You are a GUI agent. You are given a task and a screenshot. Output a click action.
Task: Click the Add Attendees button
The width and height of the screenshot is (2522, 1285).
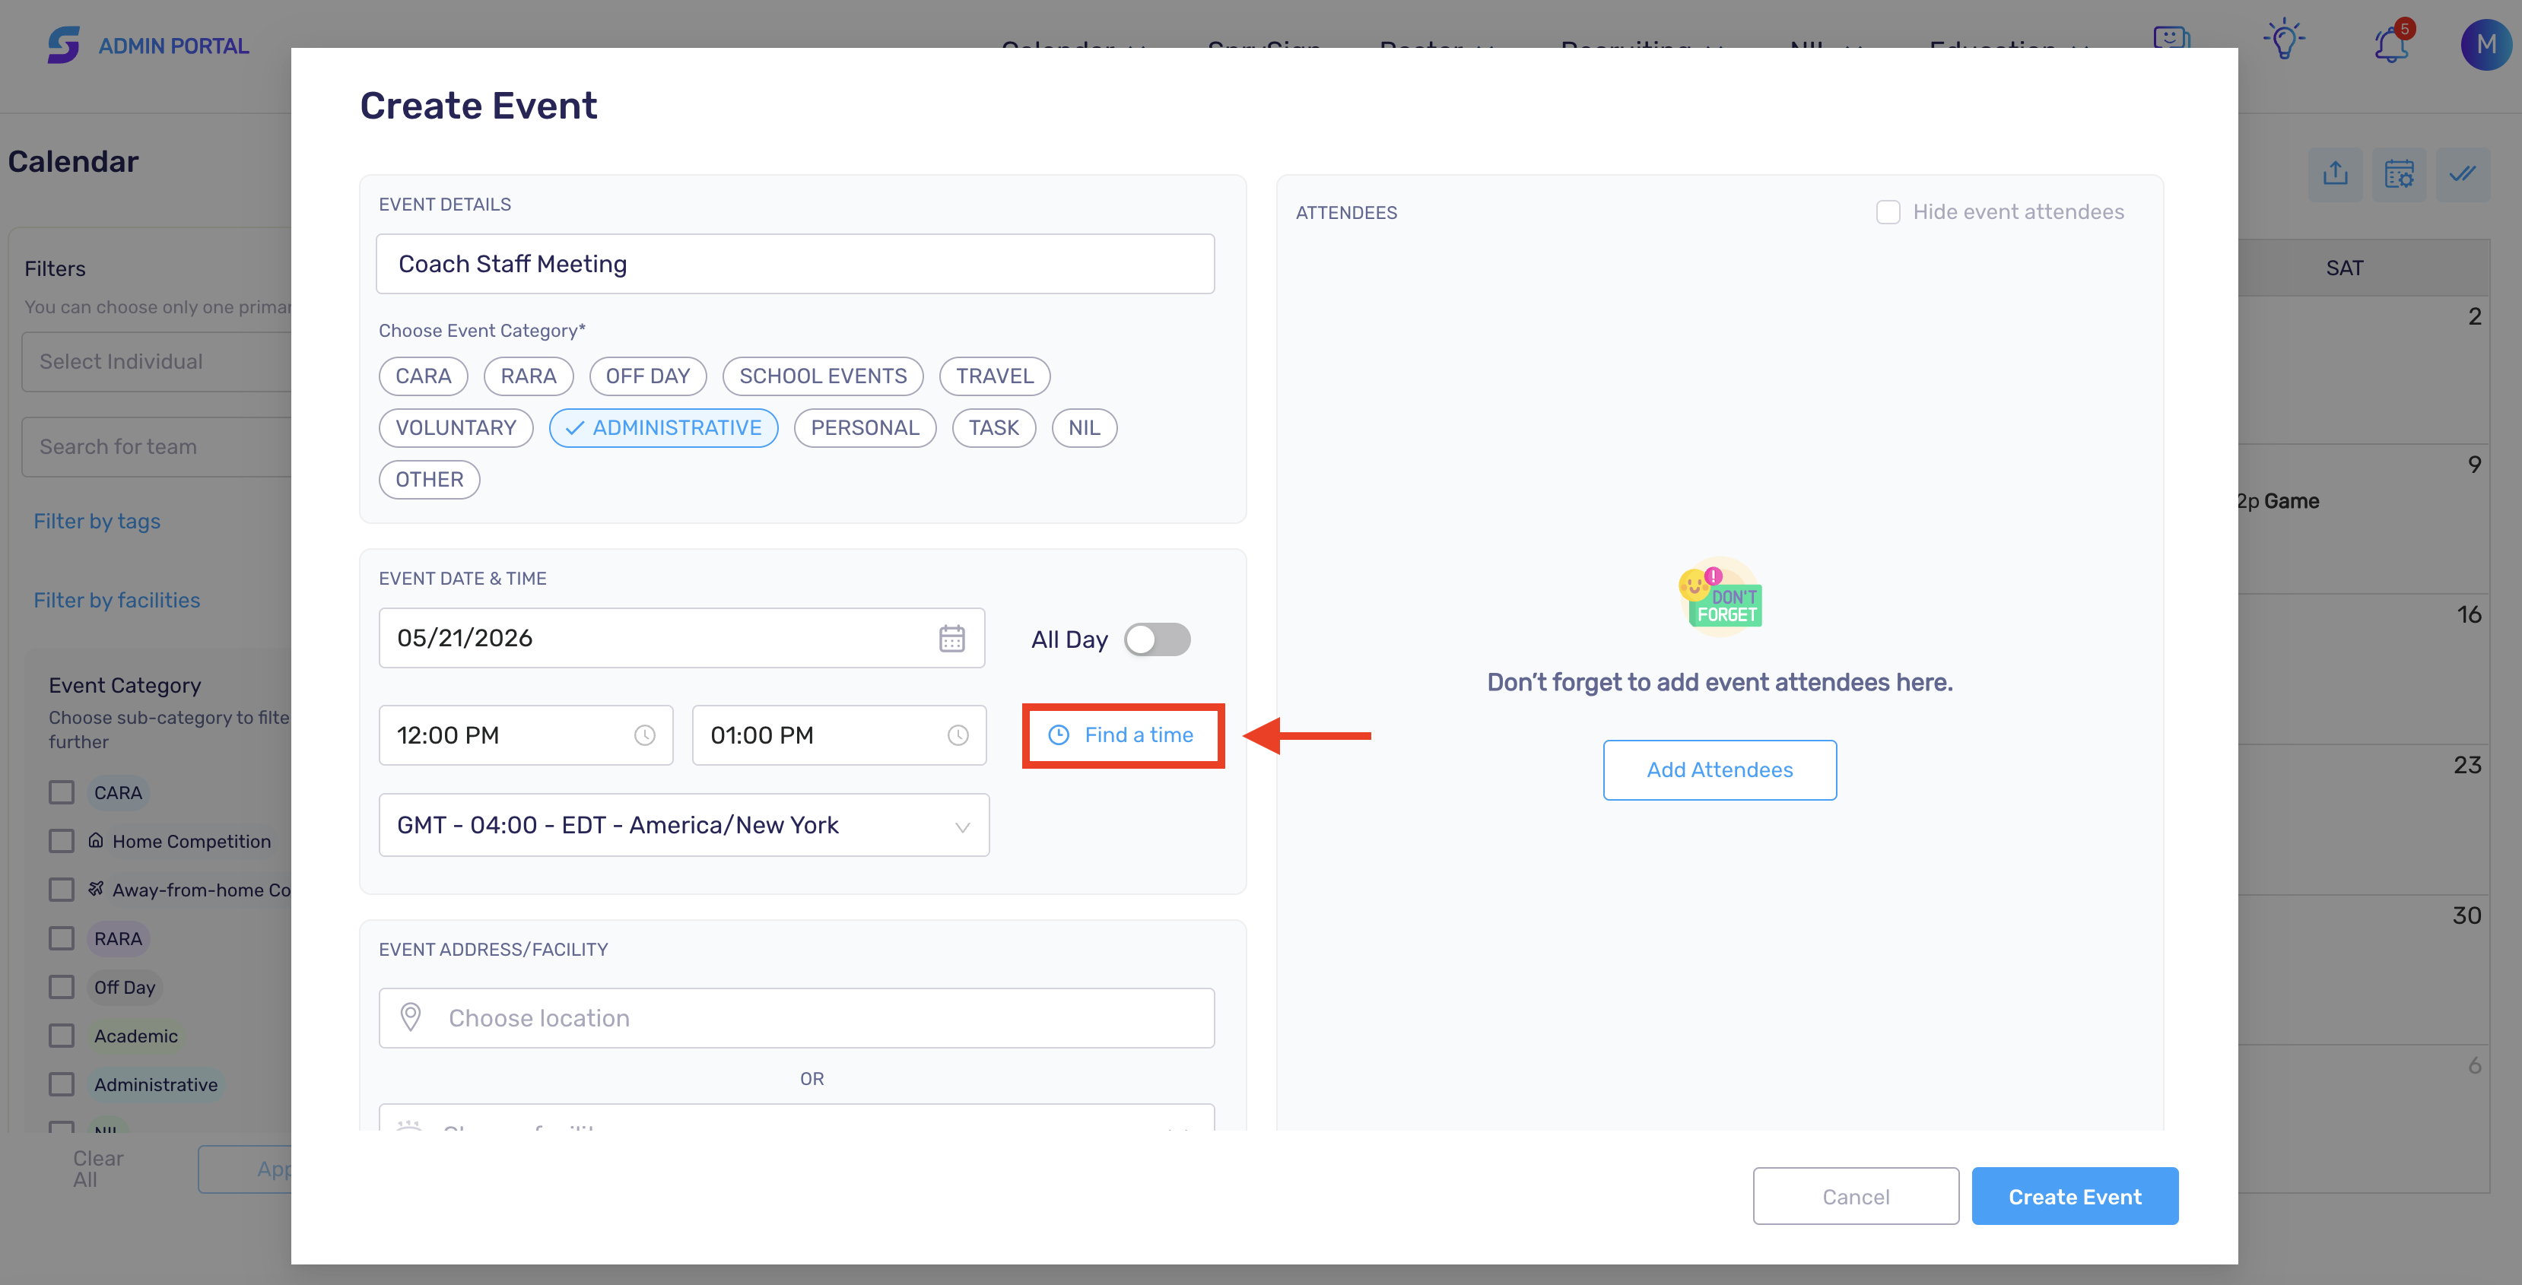coord(1719,770)
